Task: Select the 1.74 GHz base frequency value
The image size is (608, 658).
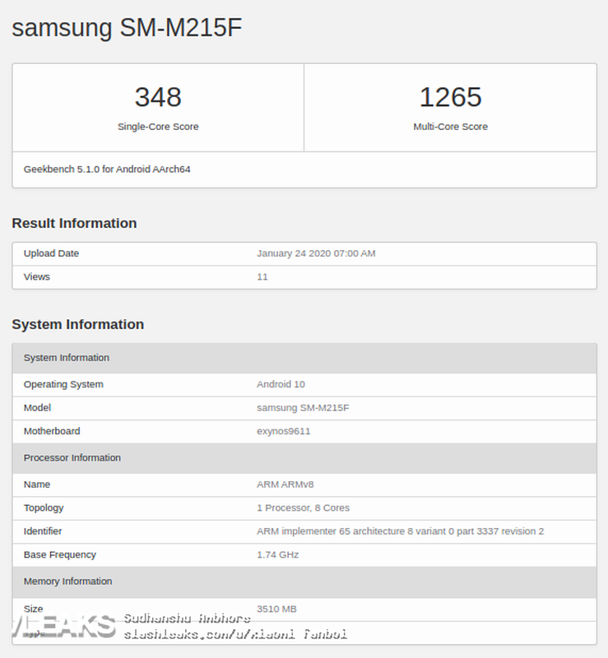Action: click(277, 554)
